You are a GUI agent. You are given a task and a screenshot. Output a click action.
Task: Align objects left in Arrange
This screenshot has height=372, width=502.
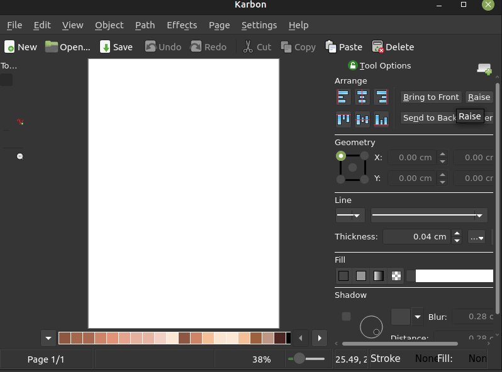tap(343, 97)
